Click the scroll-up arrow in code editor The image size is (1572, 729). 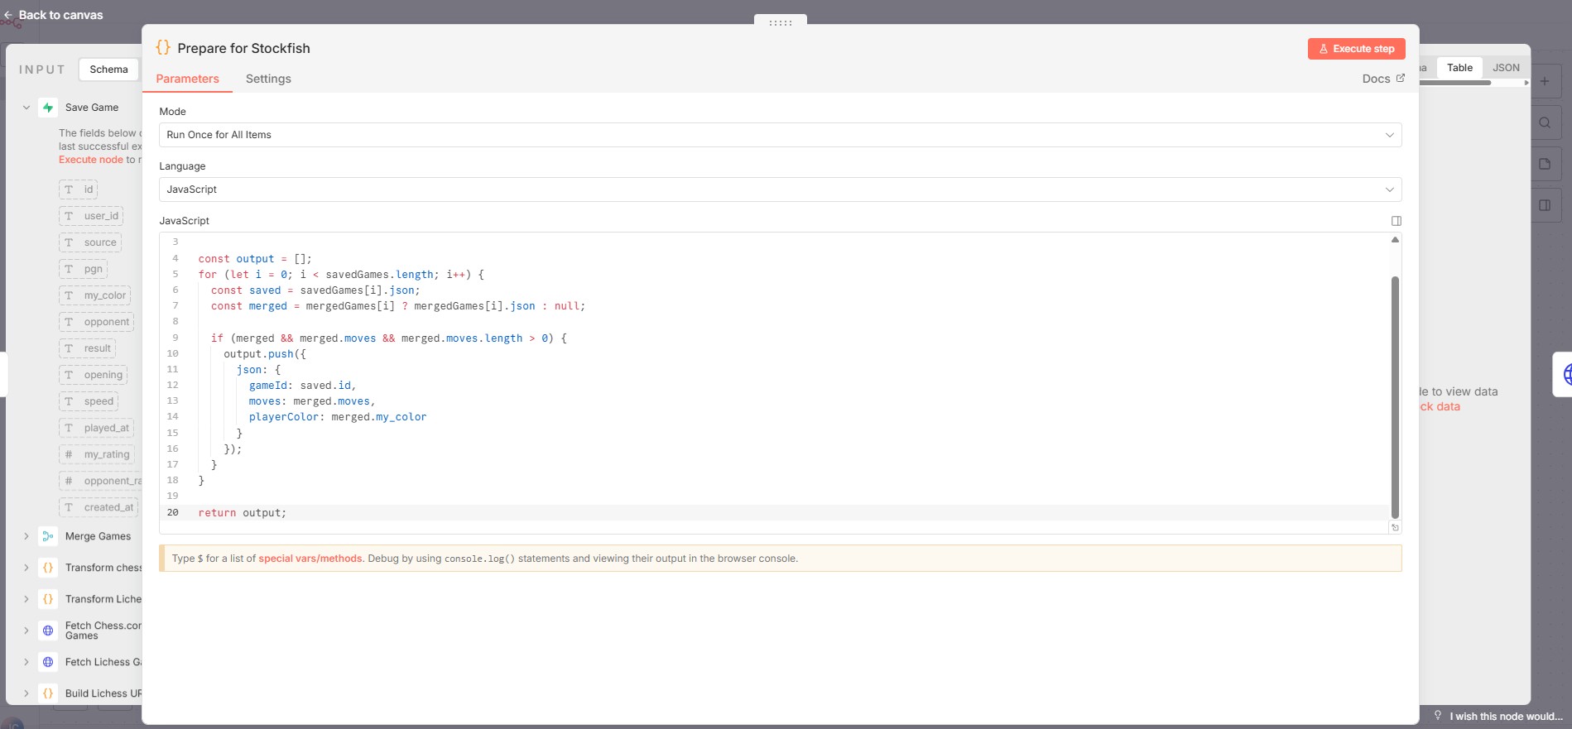pos(1395,240)
